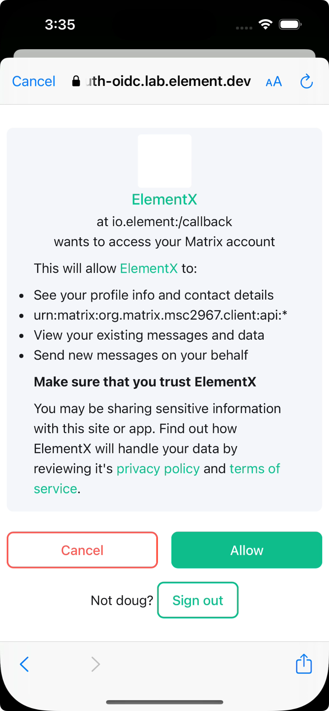Tap the blank ElementX app logo
329x711 pixels.
[x=164, y=161]
